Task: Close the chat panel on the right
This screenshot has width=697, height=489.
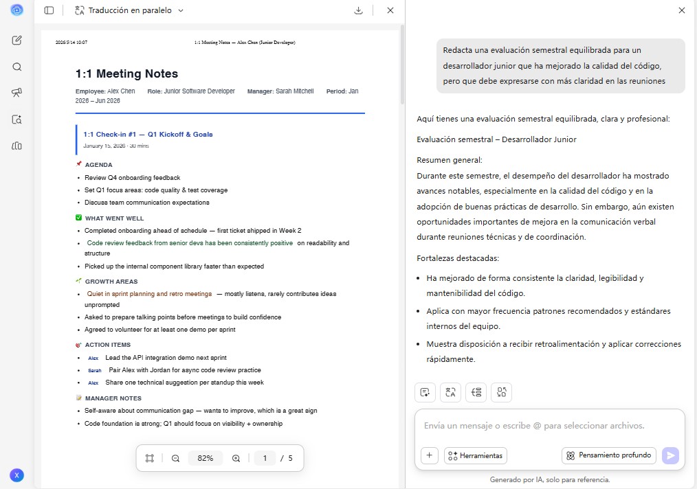Action: point(681,10)
